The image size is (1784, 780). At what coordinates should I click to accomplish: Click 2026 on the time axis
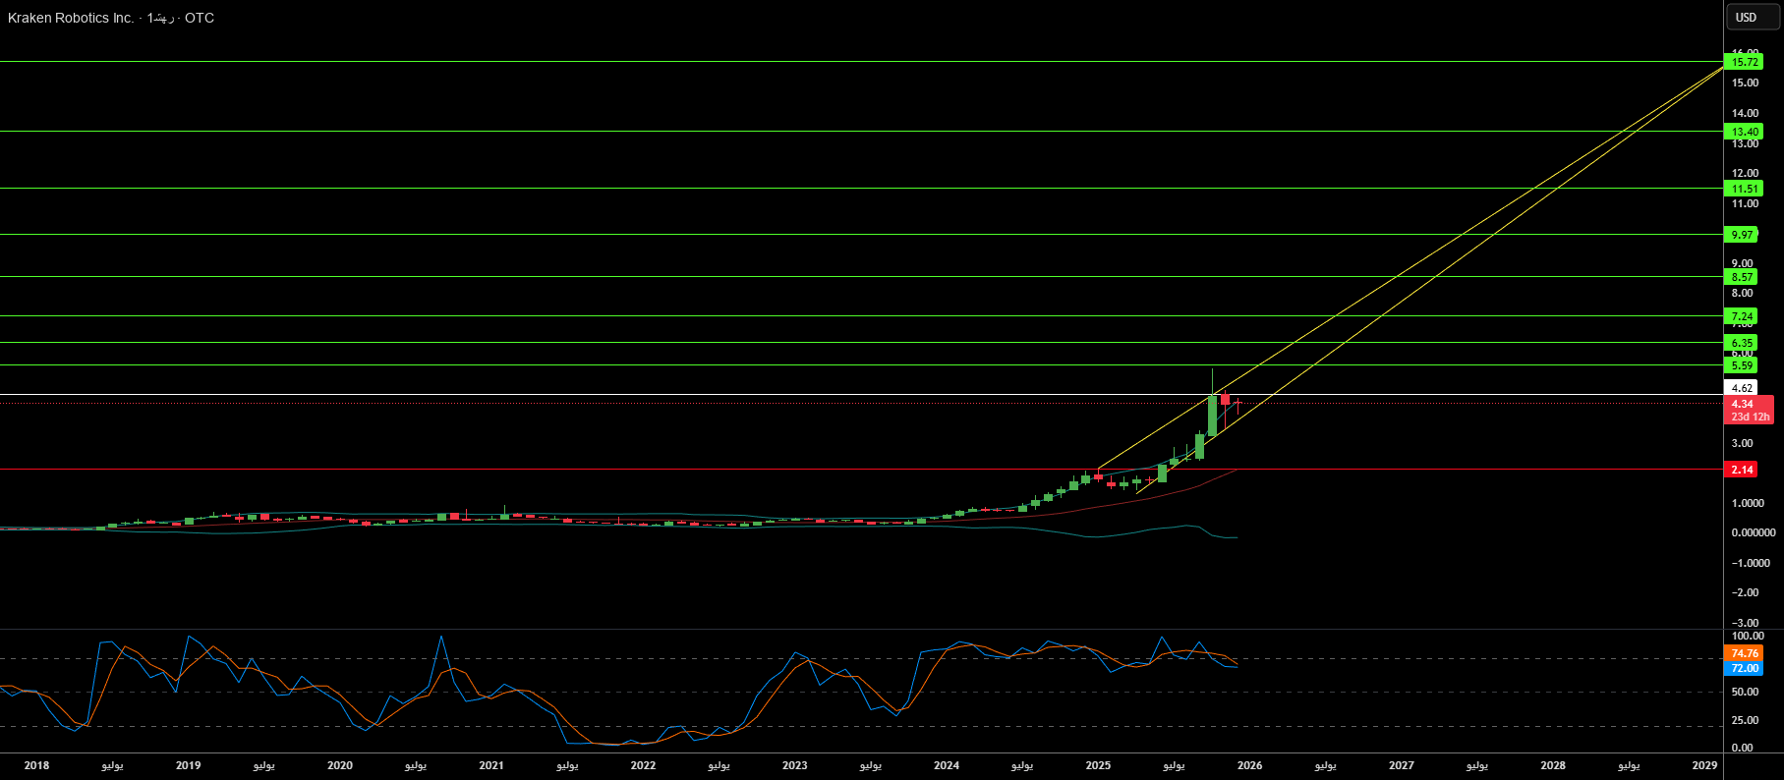click(x=1249, y=765)
